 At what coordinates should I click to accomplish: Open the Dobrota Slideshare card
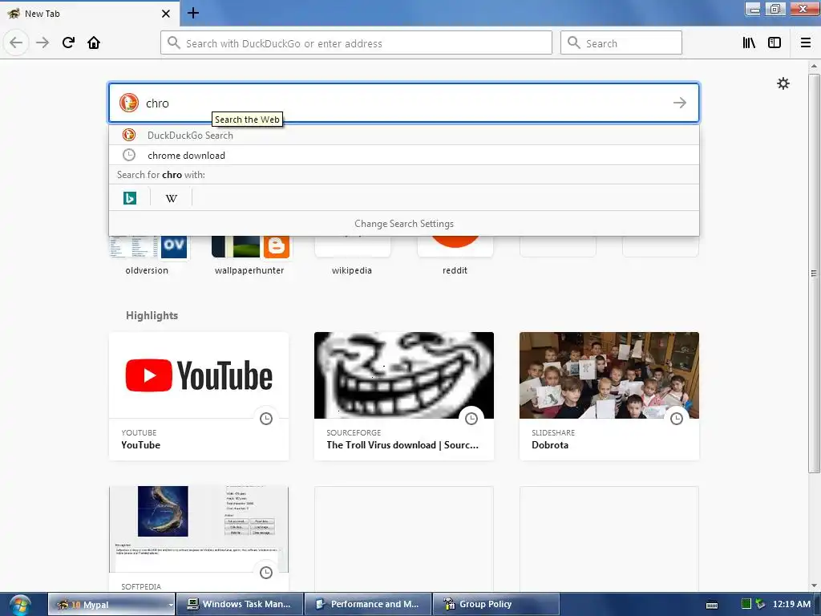[609, 396]
